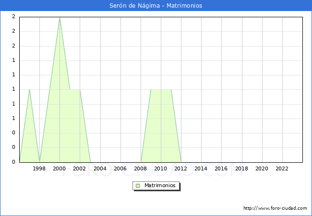Click the 2002 x-axis label

pos(79,168)
